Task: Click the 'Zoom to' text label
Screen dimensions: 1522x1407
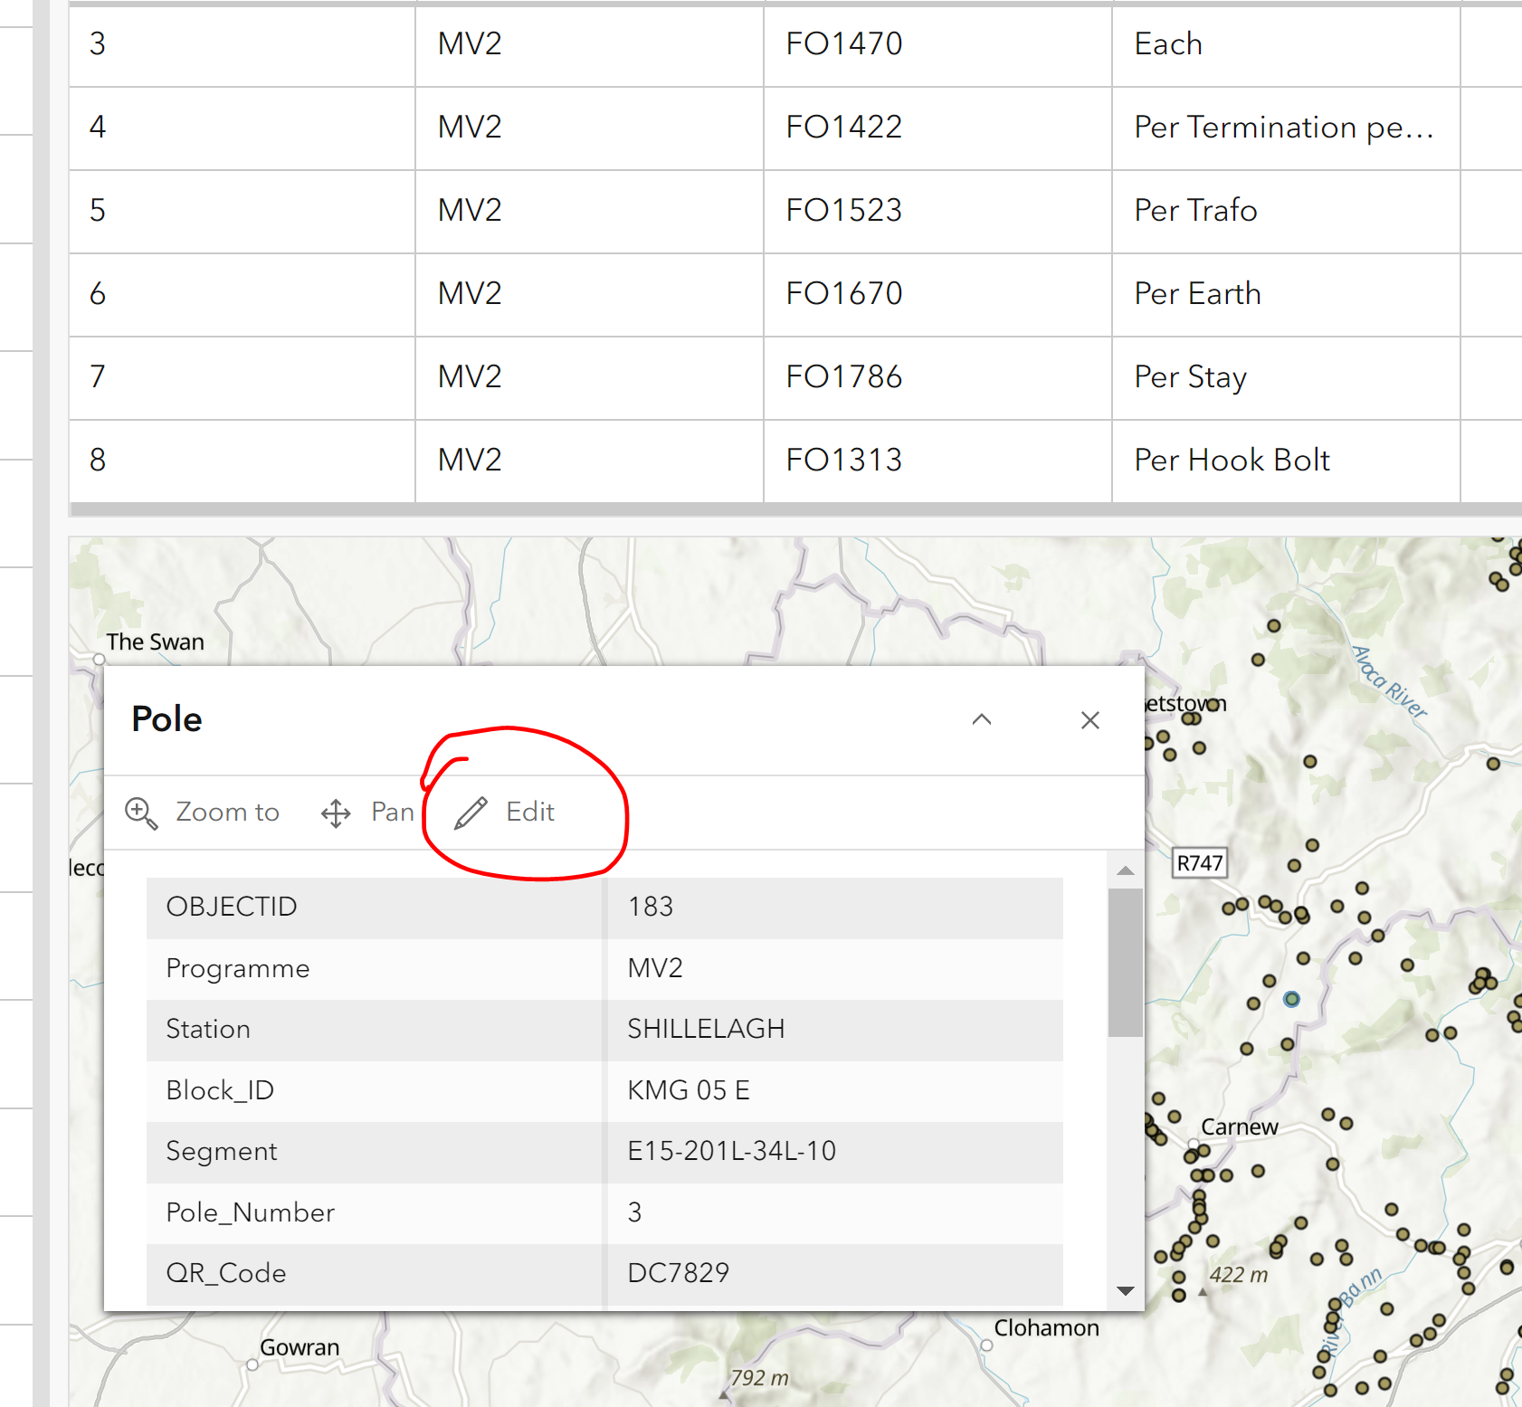Action: click(227, 812)
